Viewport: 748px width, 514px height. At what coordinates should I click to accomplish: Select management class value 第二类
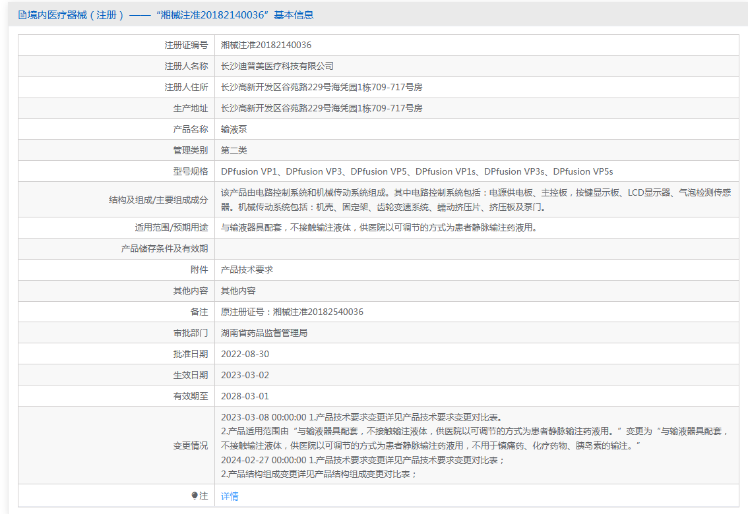click(234, 150)
